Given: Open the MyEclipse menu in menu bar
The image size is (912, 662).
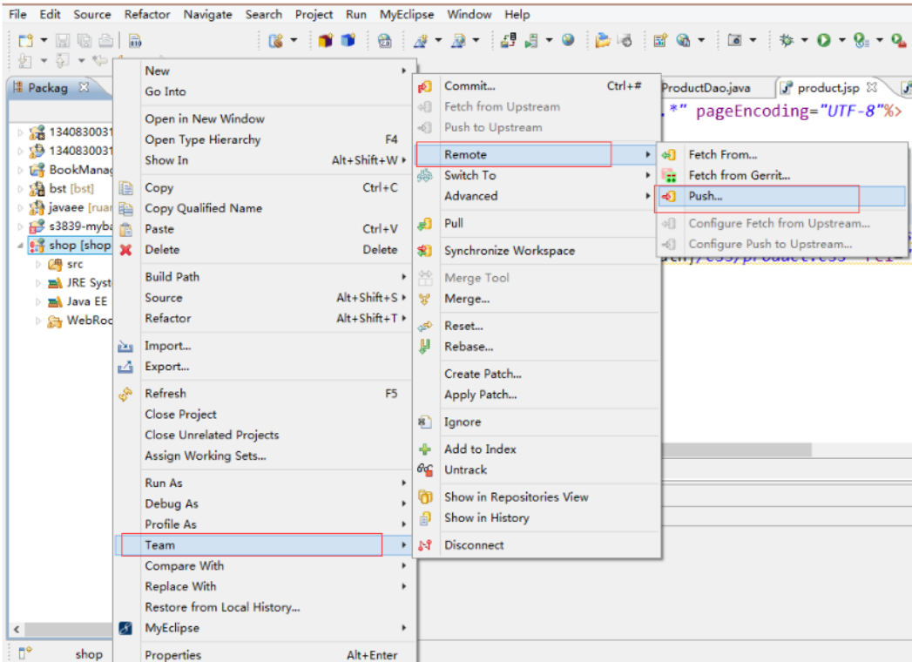Looking at the screenshot, I should [x=407, y=15].
